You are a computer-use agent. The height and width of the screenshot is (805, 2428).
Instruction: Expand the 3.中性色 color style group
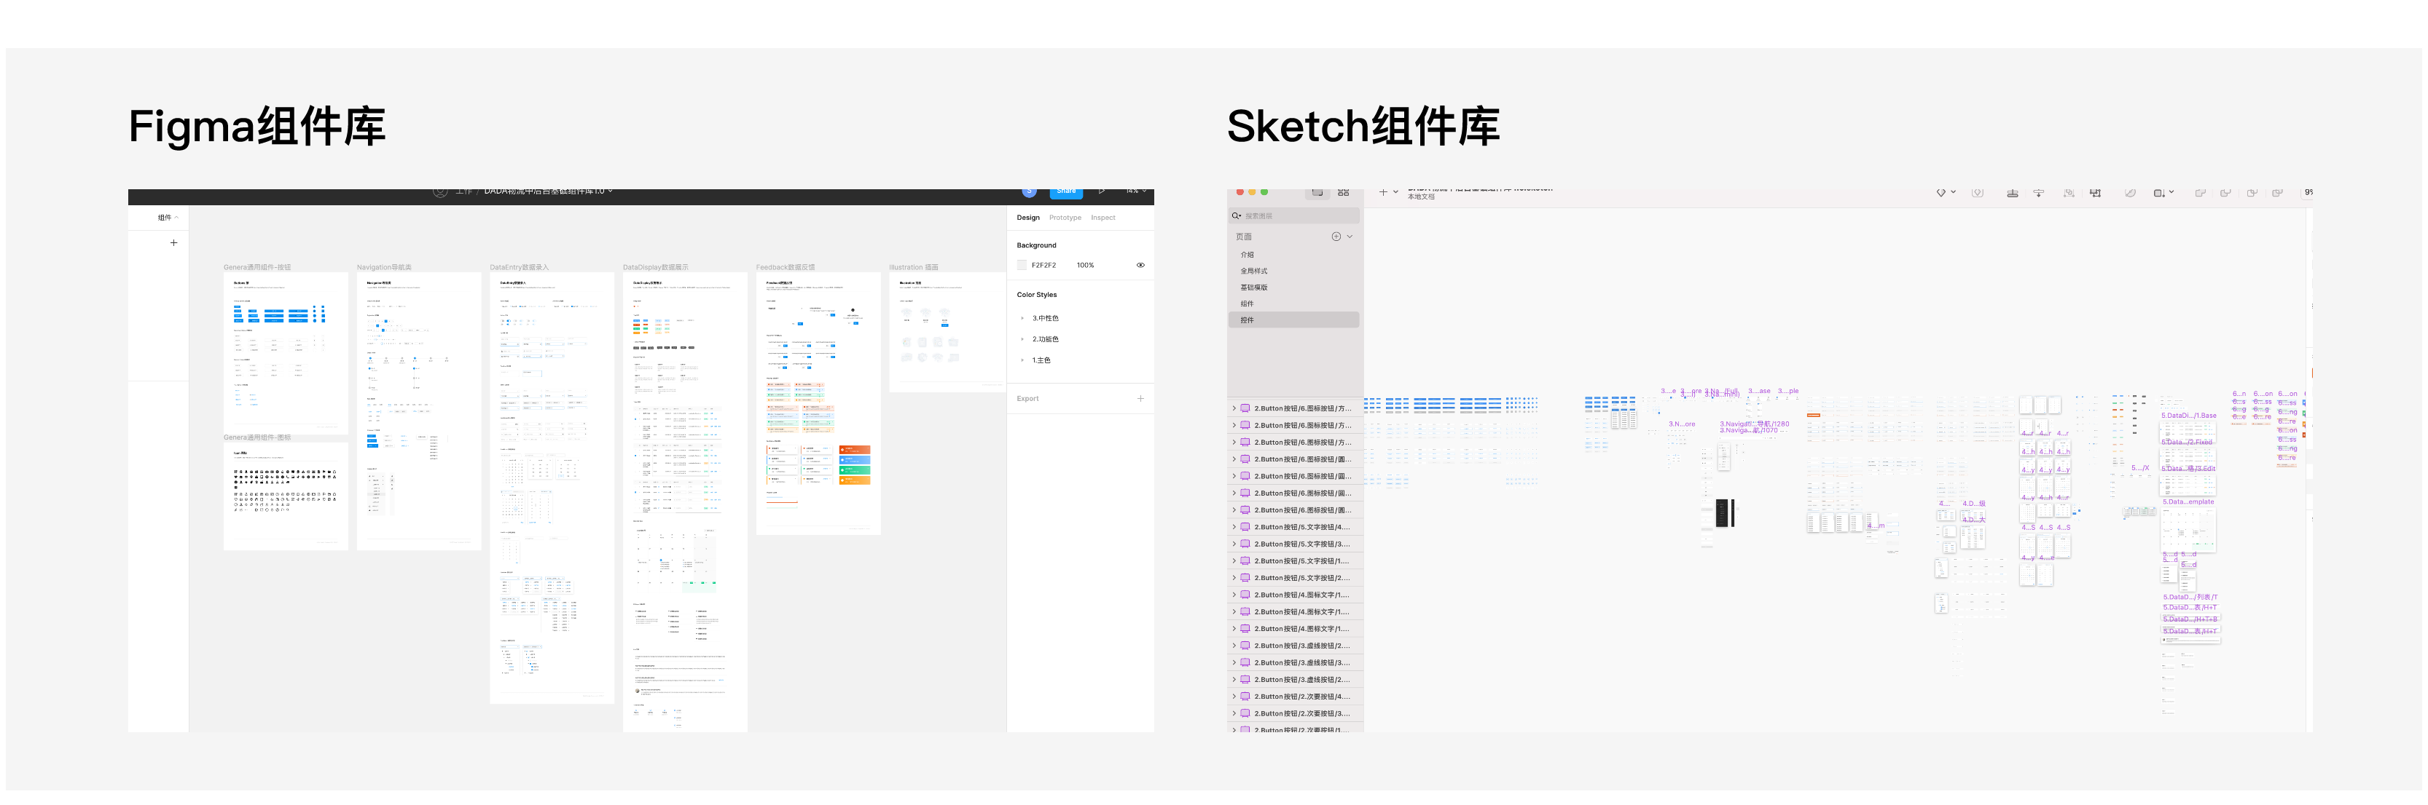click(x=1022, y=318)
